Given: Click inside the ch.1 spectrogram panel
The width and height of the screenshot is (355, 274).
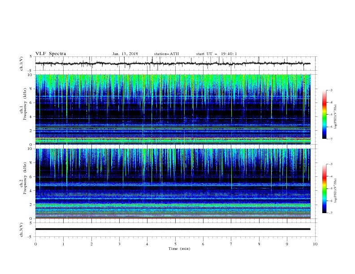Looking at the screenshot, I should 173,109.
